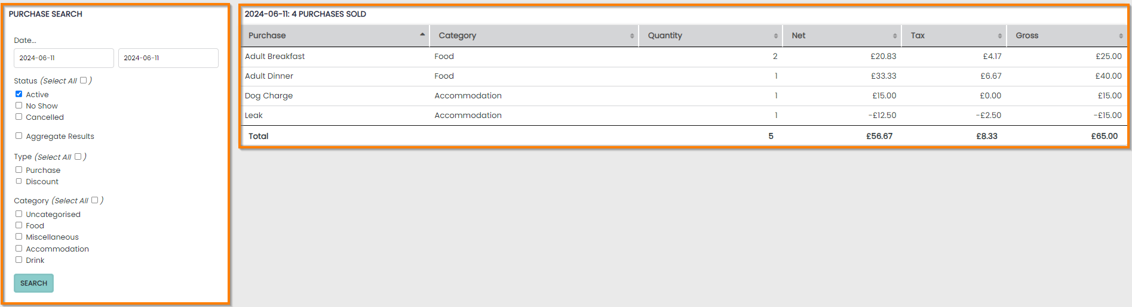The width and height of the screenshot is (1132, 307).
Task: Click the start date input field
Action: click(x=63, y=58)
